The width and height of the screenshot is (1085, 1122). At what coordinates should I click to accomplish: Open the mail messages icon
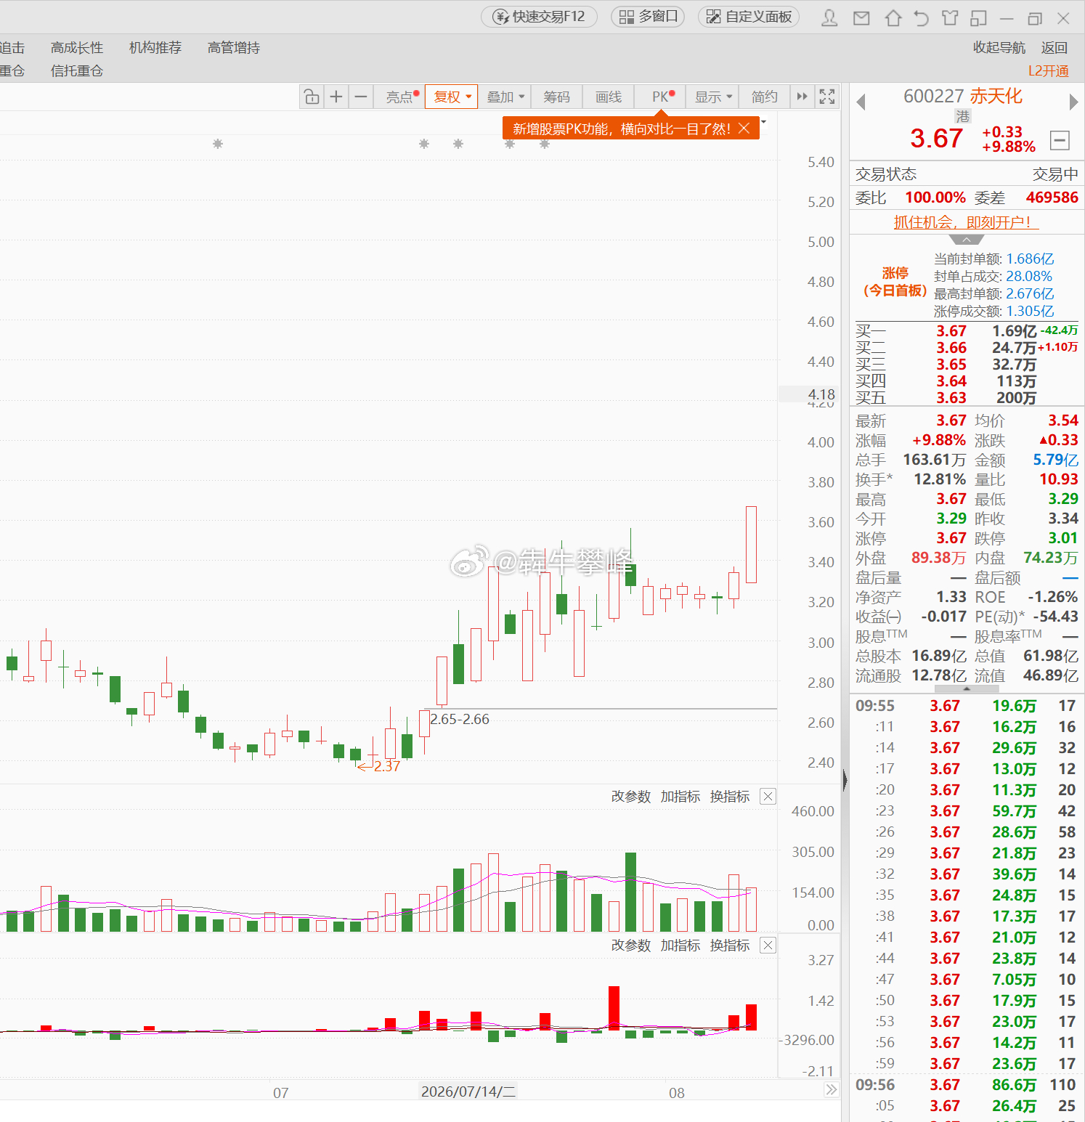pos(861,17)
